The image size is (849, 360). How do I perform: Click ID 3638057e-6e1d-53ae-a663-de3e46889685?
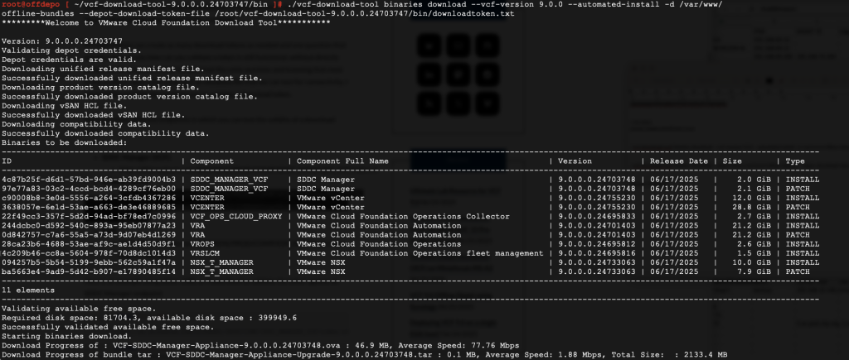(x=89, y=207)
